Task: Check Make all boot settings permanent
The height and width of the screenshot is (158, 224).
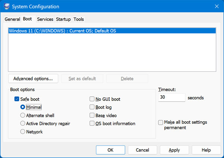Action: (161, 123)
